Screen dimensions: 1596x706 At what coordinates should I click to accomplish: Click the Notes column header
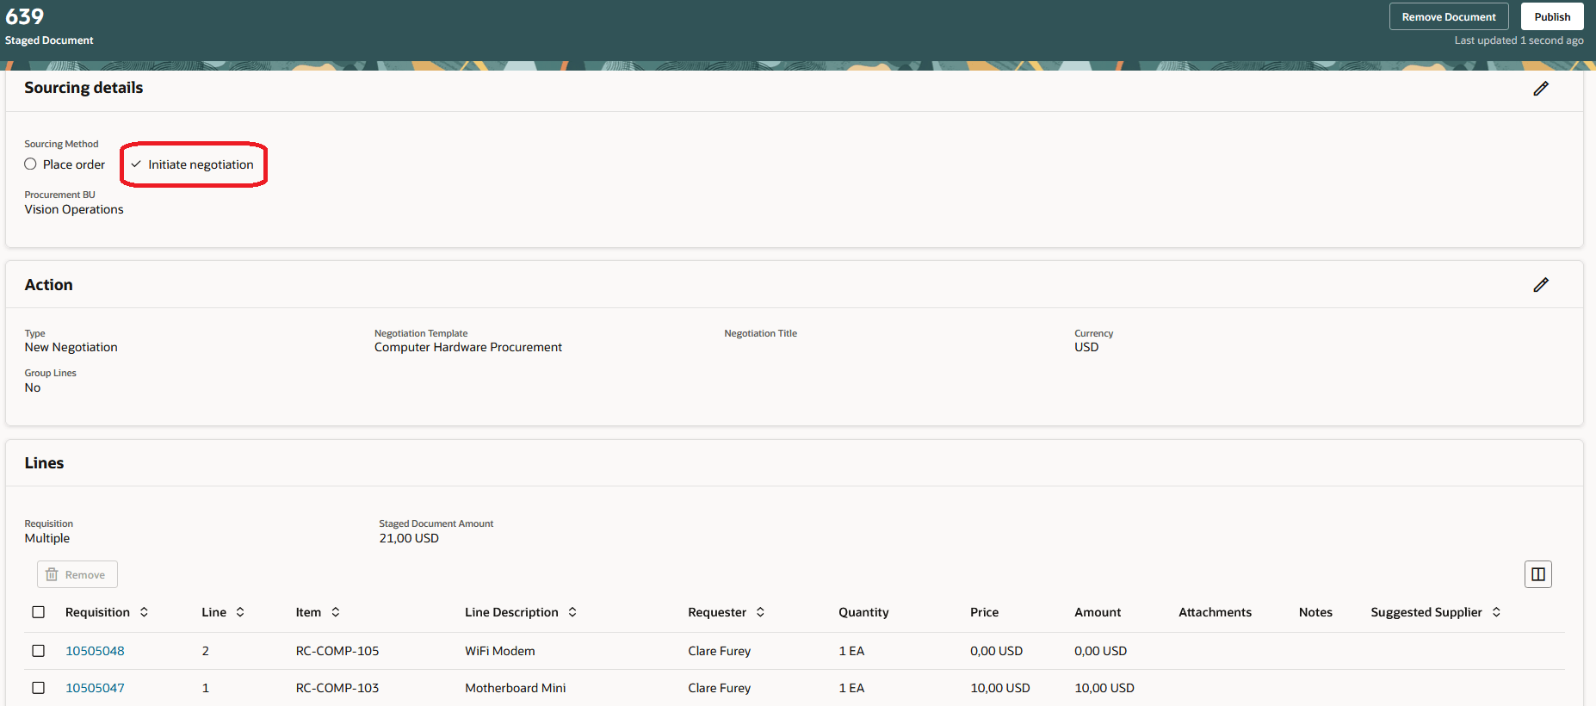click(x=1315, y=612)
